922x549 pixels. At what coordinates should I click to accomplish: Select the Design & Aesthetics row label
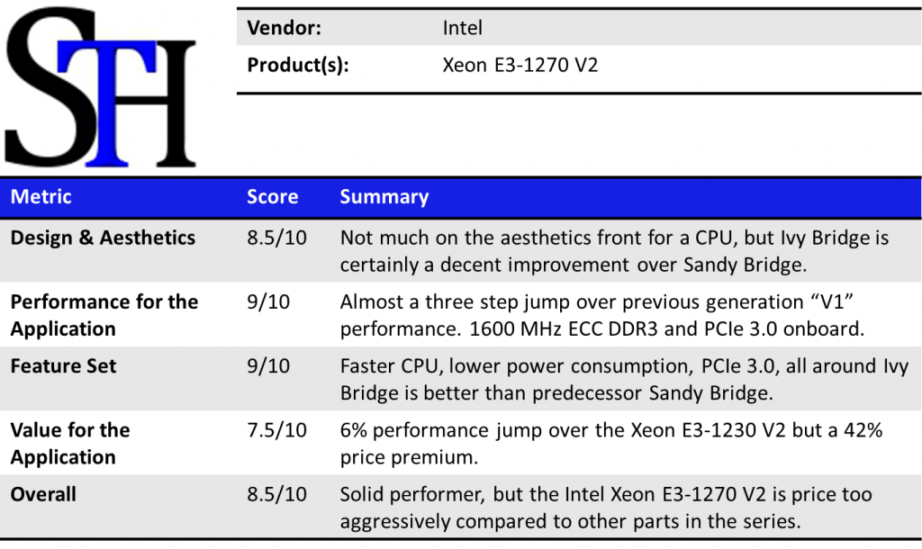[103, 238]
